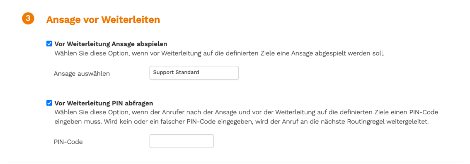Untick the Vor Weiterleitung Ansage abspielen checkbox
The image size is (470, 164).
[49, 44]
